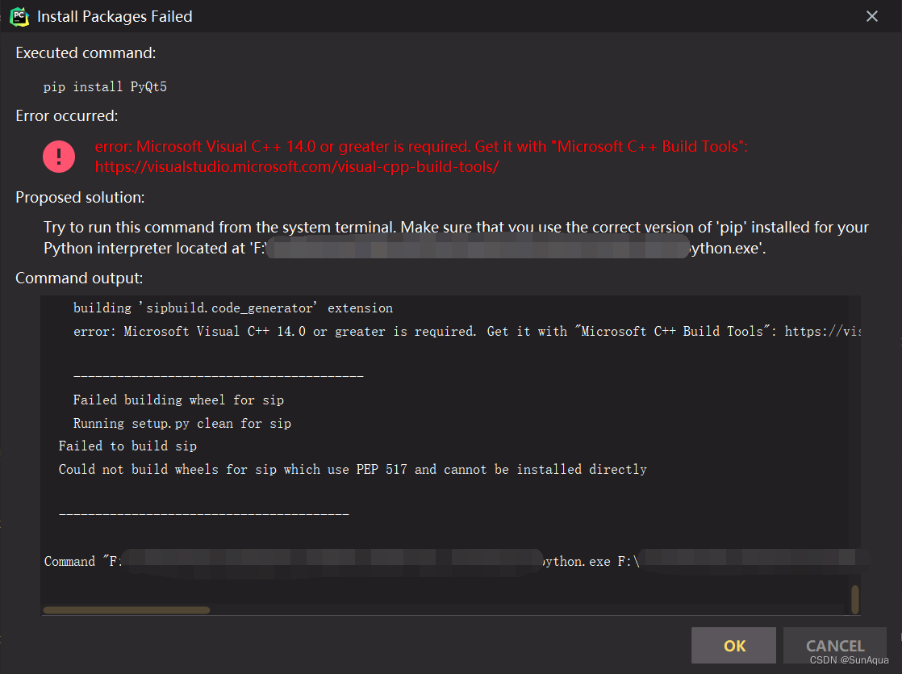Click the vertical scrollbar thumb in command output
The height and width of the screenshot is (674, 902).
pos(854,599)
